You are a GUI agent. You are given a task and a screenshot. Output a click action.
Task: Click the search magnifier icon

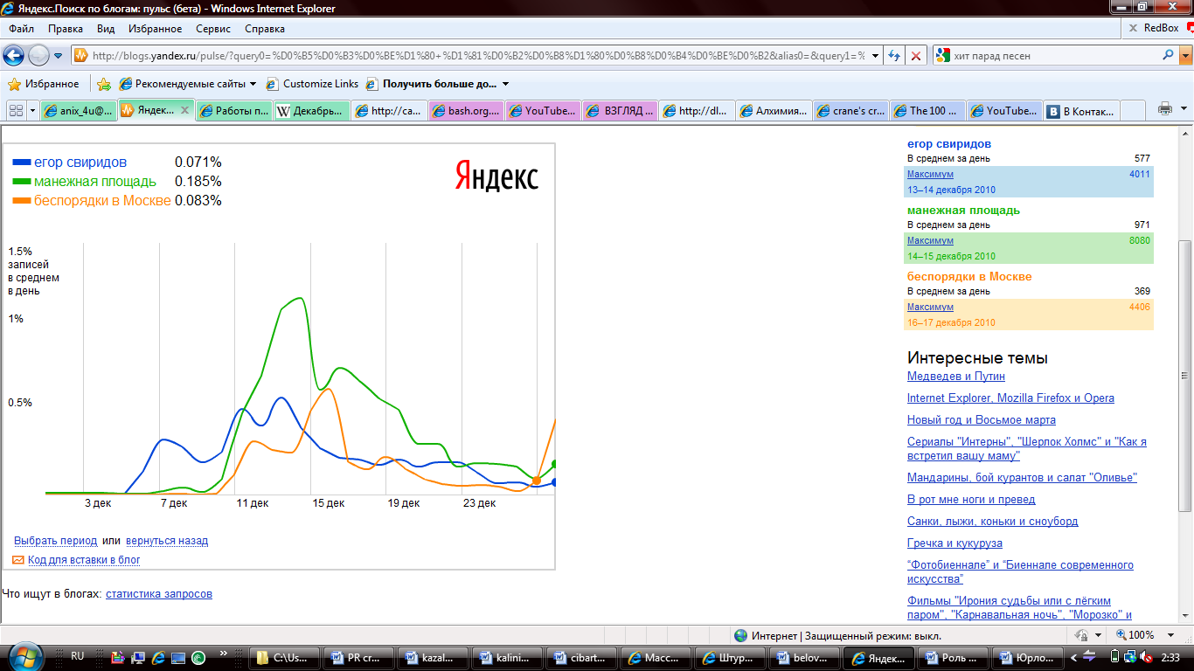coord(1169,55)
